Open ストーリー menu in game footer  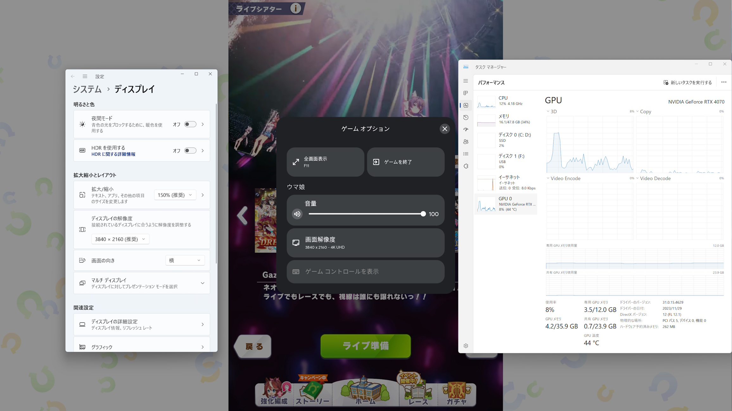pos(313,391)
